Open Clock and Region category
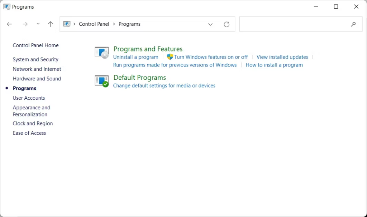Viewport: 367px width, 217px height. coord(33,123)
